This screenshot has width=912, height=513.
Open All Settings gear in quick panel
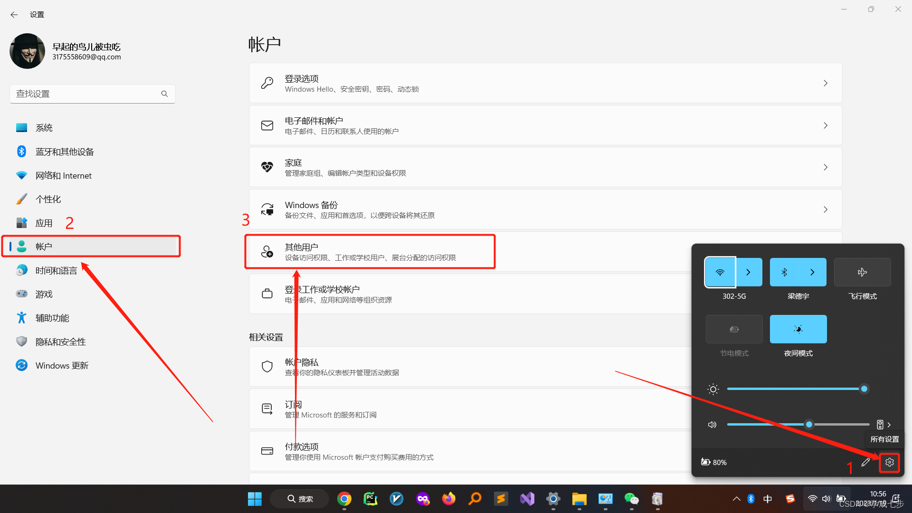pos(889,462)
